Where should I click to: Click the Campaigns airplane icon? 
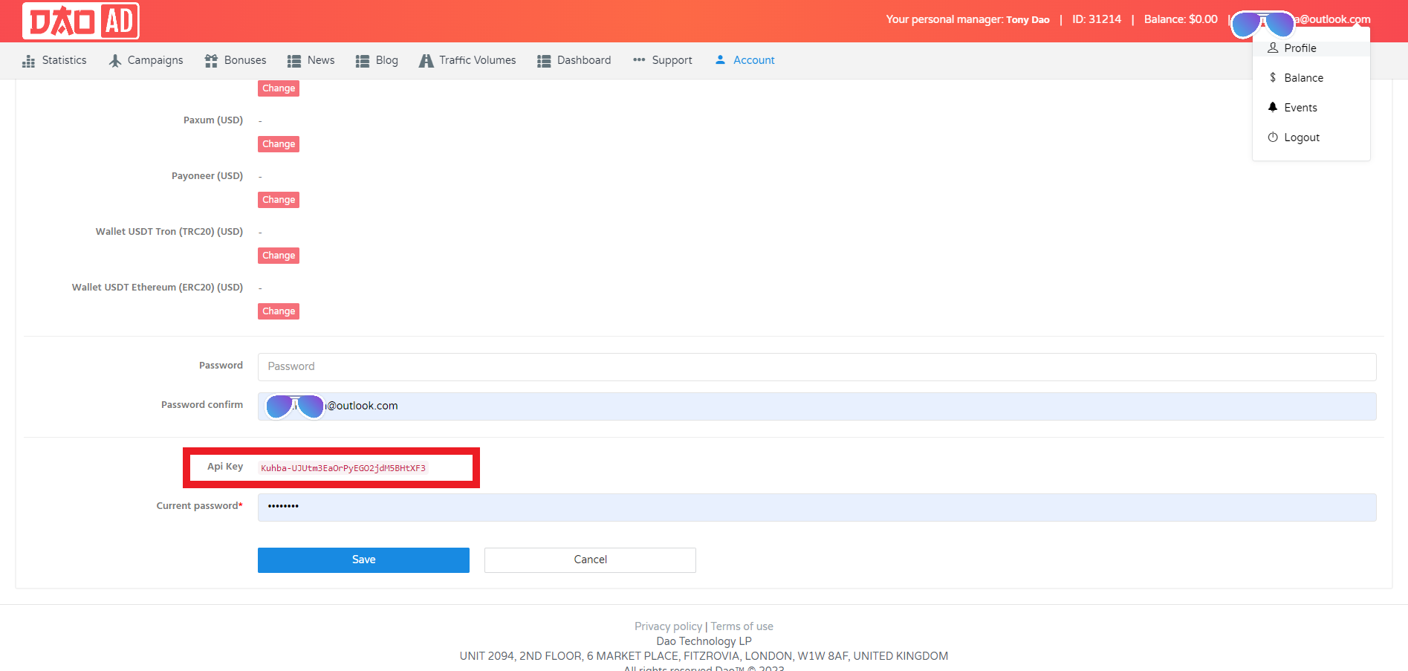click(x=115, y=61)
